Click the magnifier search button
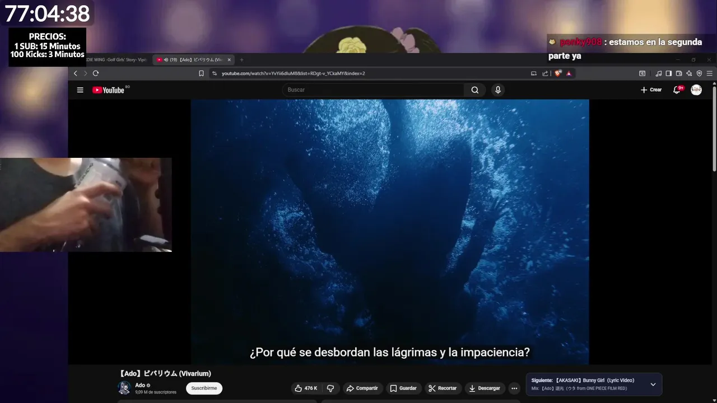Viewport: 717px width, 403px height. [475, 90]
